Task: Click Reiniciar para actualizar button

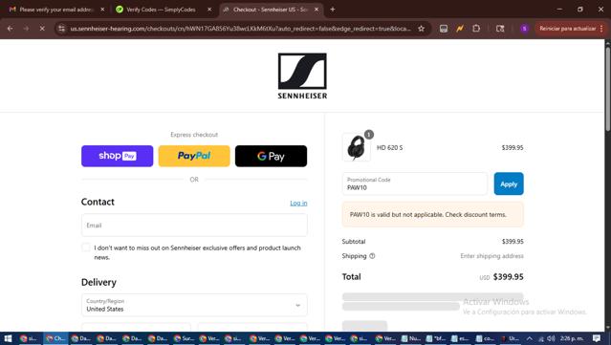Action: click(x=568, y=29)
